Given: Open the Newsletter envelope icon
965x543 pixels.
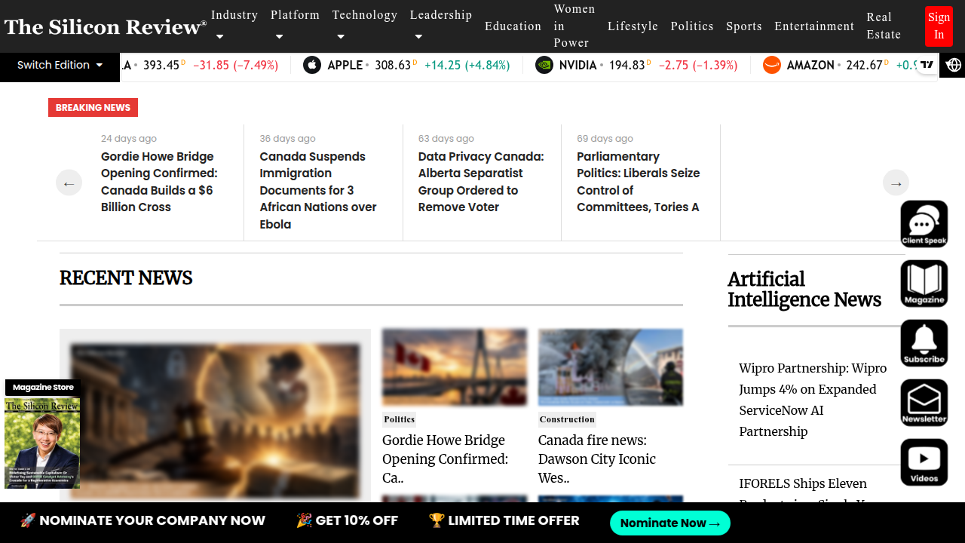Looking at the screenshot, I should (x=924, y=403).
